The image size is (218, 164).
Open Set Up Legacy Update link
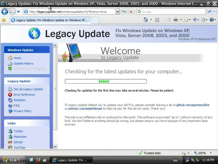point(28,89)
